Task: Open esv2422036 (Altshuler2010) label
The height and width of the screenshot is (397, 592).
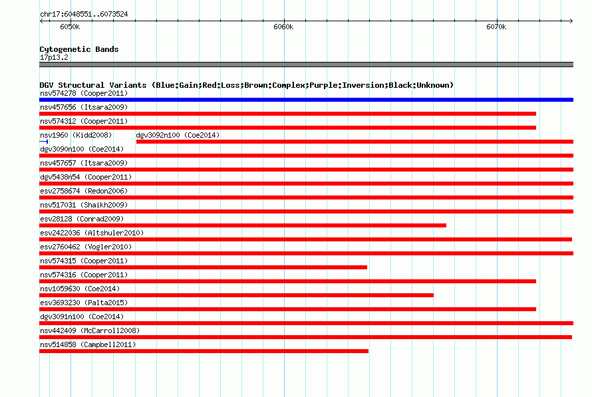Action: (x=92, y=233)
